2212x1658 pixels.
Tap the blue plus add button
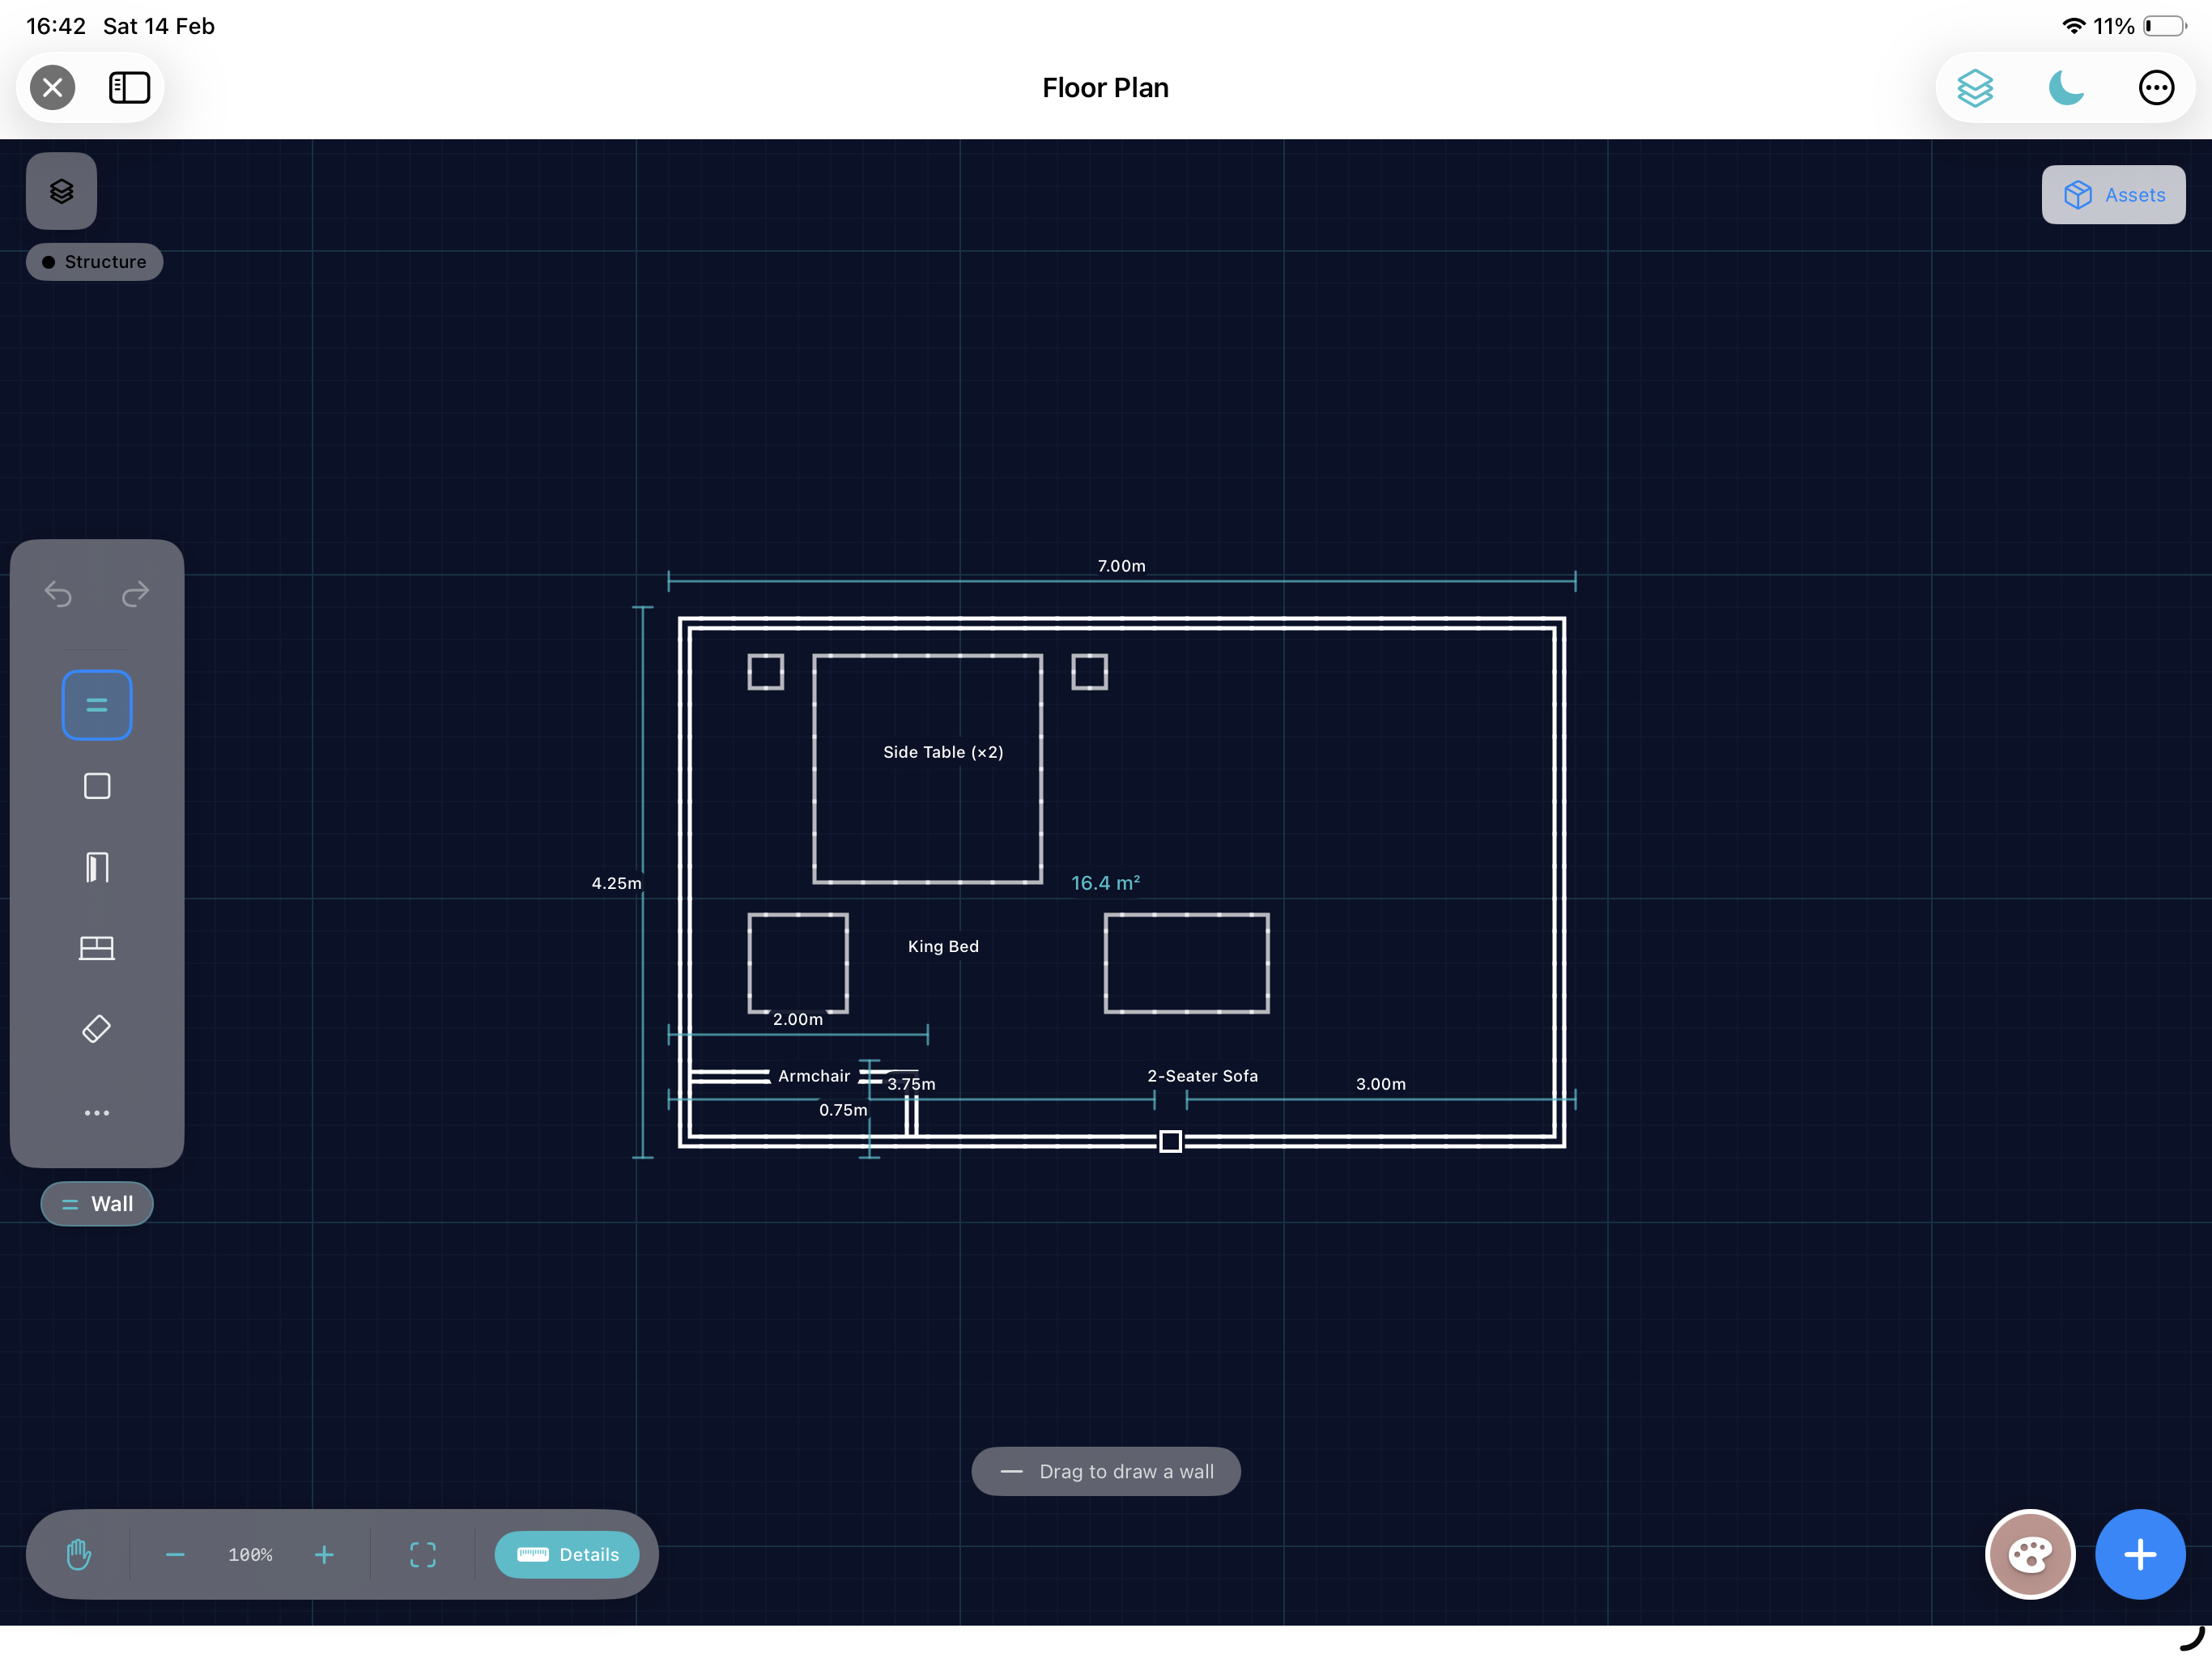(x=2140, y=1554)
